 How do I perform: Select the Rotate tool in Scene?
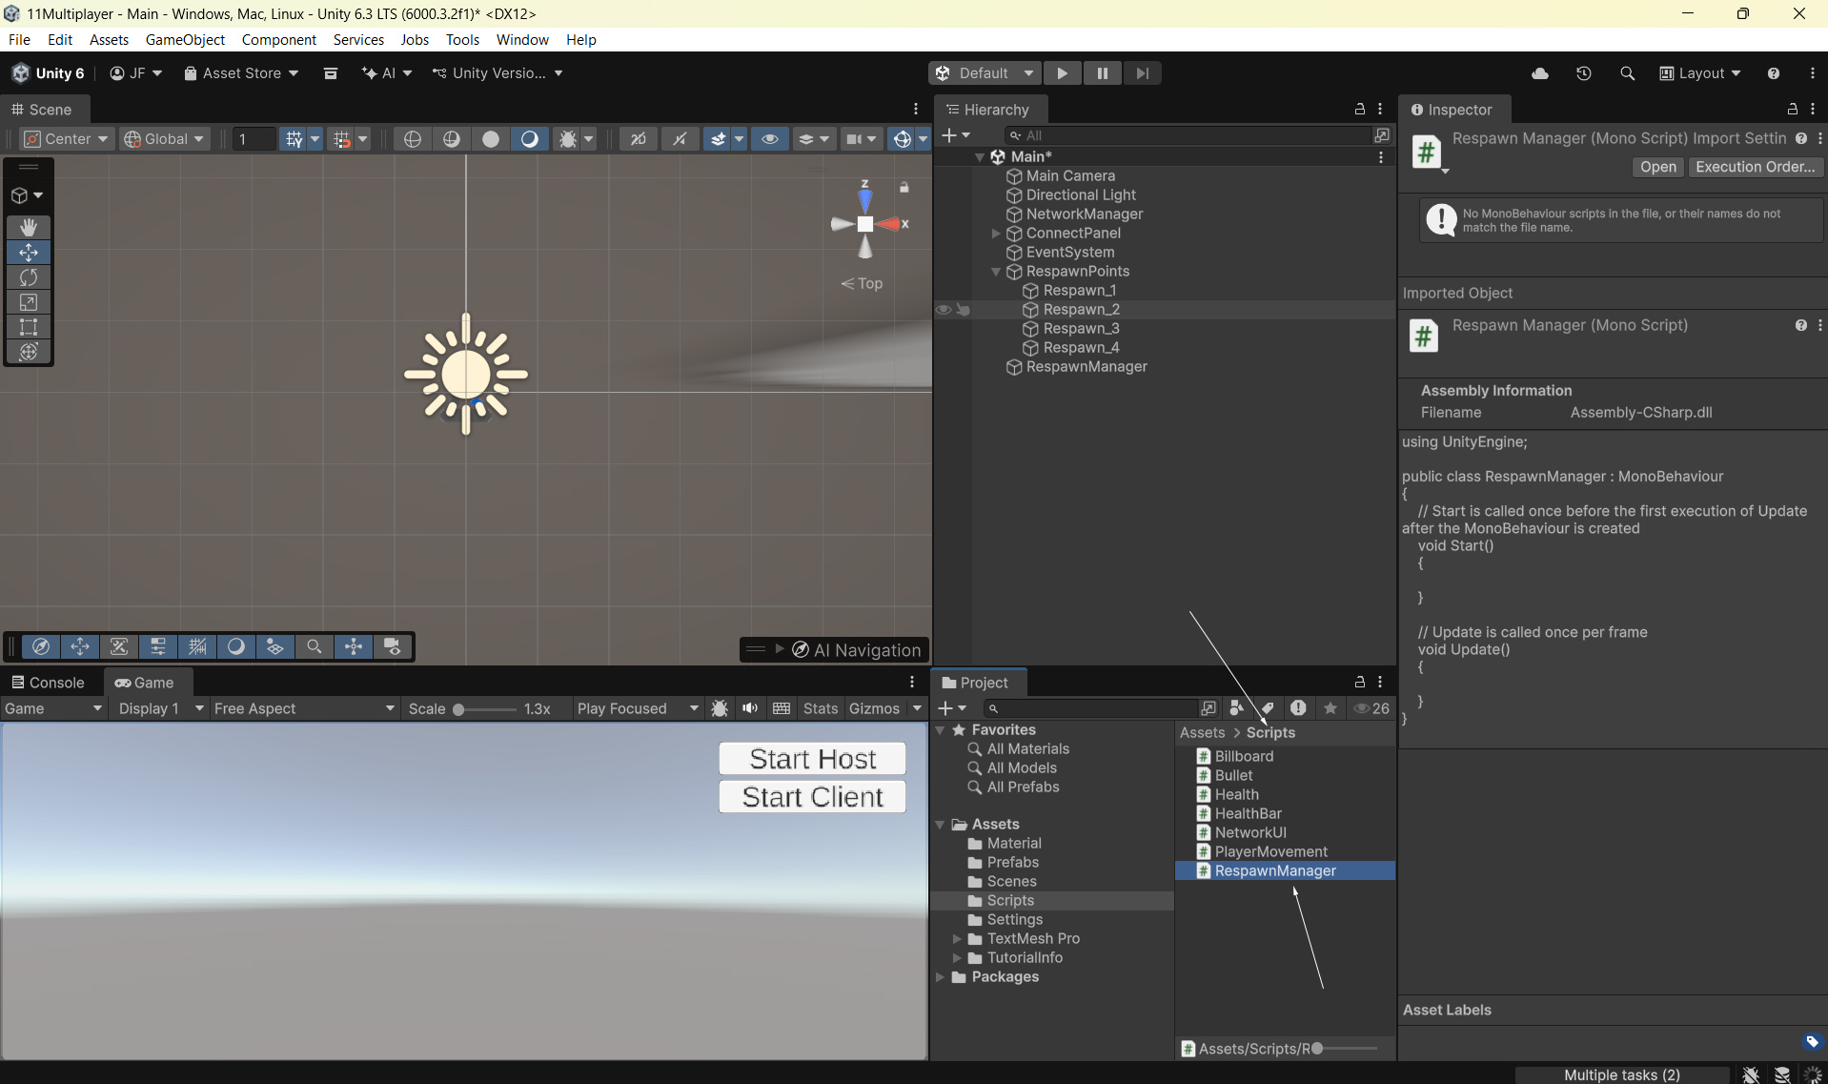point(29,277)
